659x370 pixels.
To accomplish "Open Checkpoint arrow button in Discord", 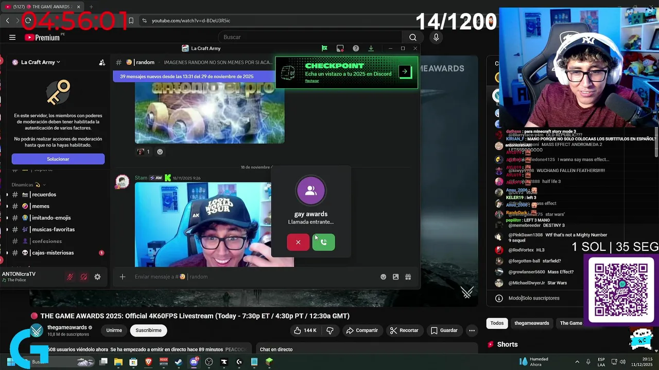I will click(x=405, y=72).
